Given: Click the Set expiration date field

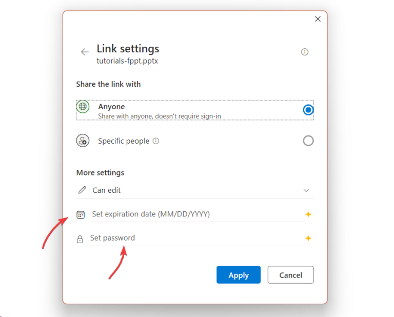Looking at the screenshot, I should (x=195, y=214).
